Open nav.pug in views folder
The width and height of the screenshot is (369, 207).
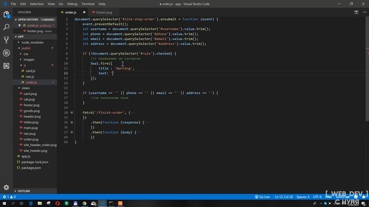29,133
